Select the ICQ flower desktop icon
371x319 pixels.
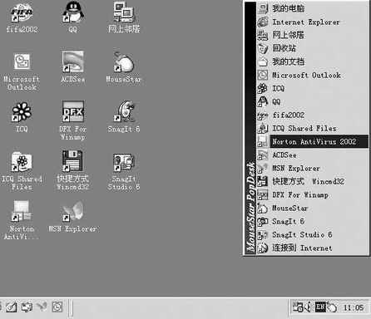(22, 112)
